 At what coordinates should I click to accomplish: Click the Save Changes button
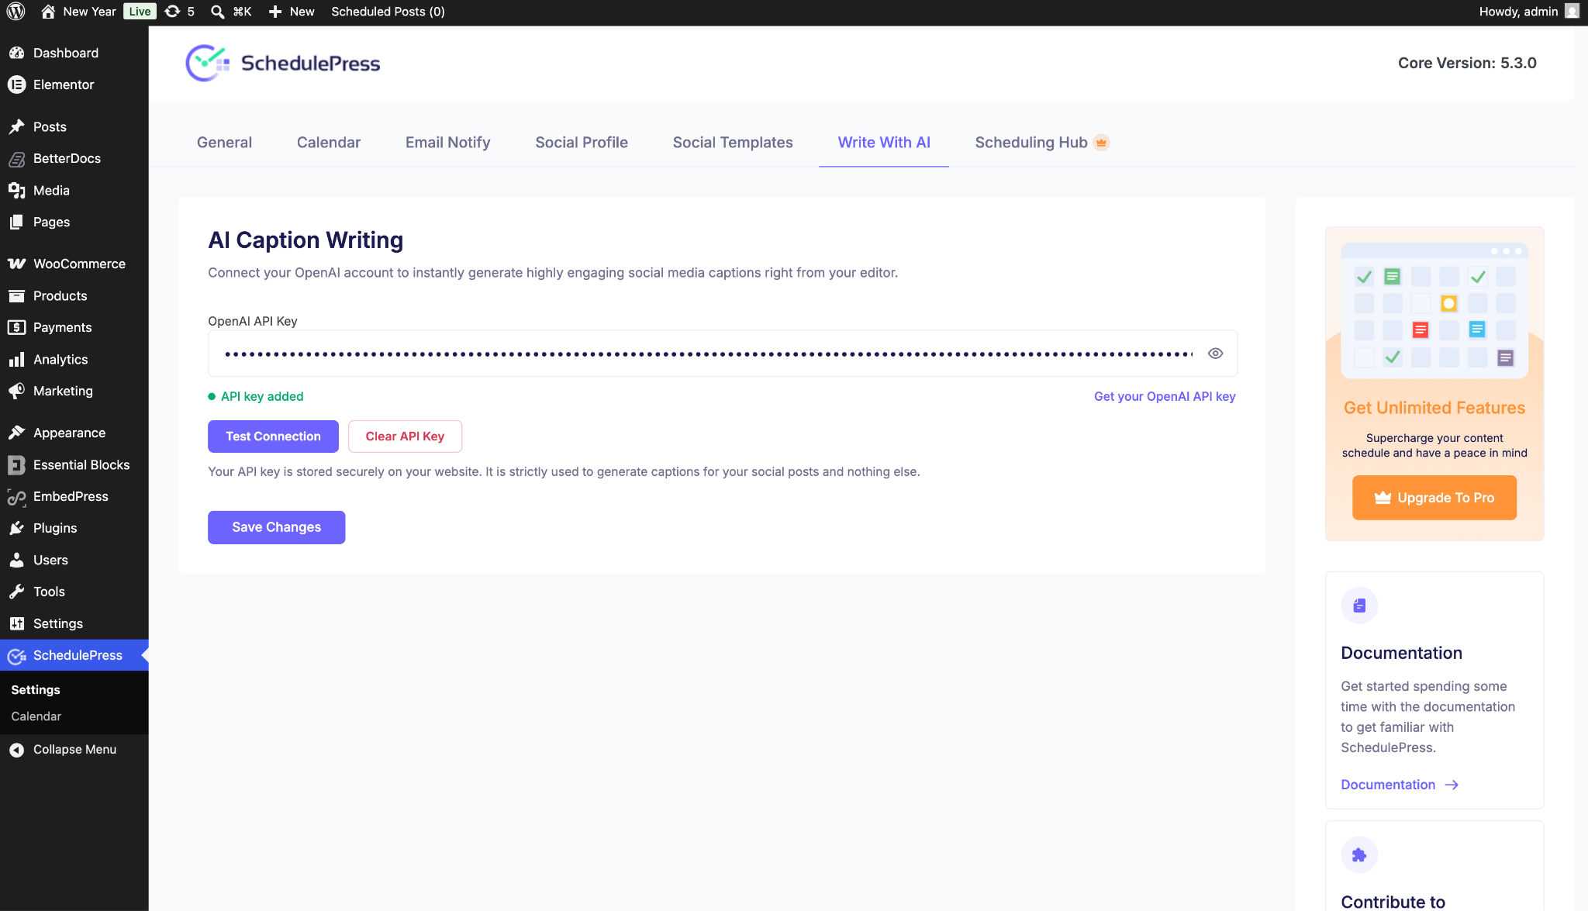point(276,527)
